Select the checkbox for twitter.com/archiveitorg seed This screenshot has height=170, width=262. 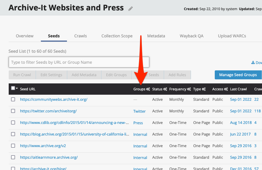(13, 111)
